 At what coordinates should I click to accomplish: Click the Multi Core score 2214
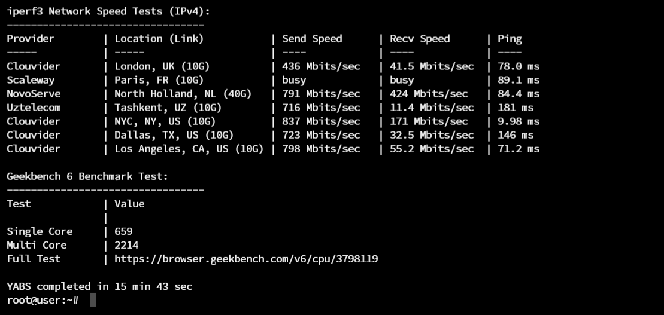[x=126, y=245]
